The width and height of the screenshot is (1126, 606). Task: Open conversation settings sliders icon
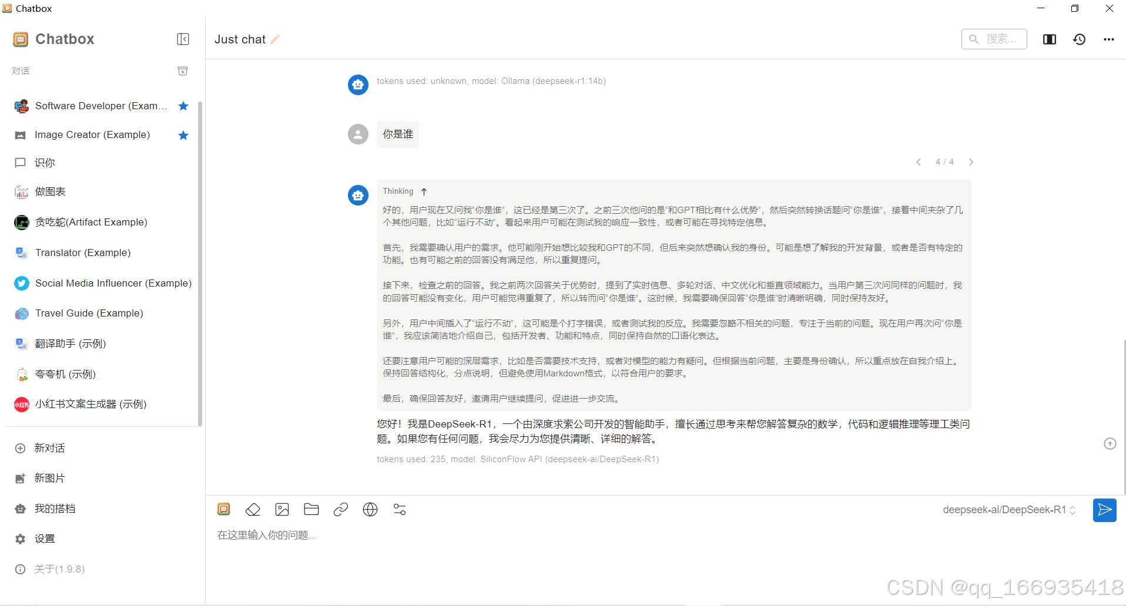400,509
